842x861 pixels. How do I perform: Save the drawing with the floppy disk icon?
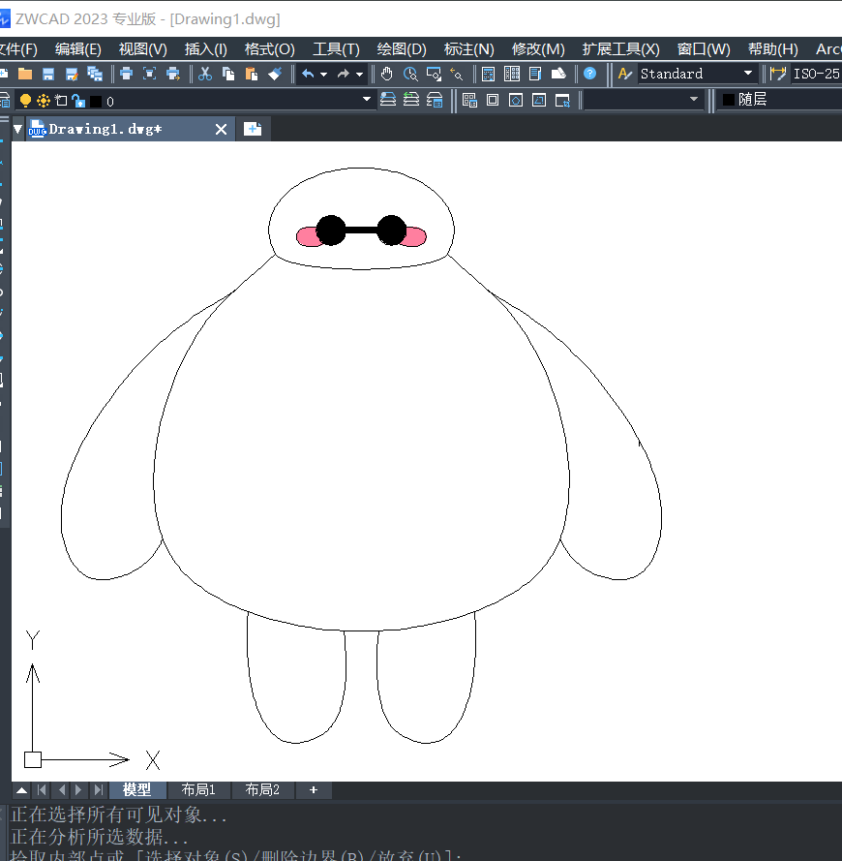click(48, 74)
